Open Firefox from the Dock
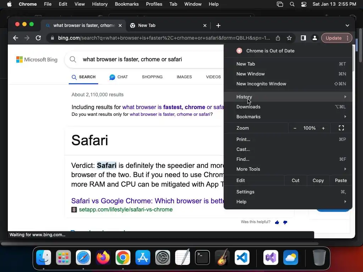363x272 pixels. (x=103, y=257)
